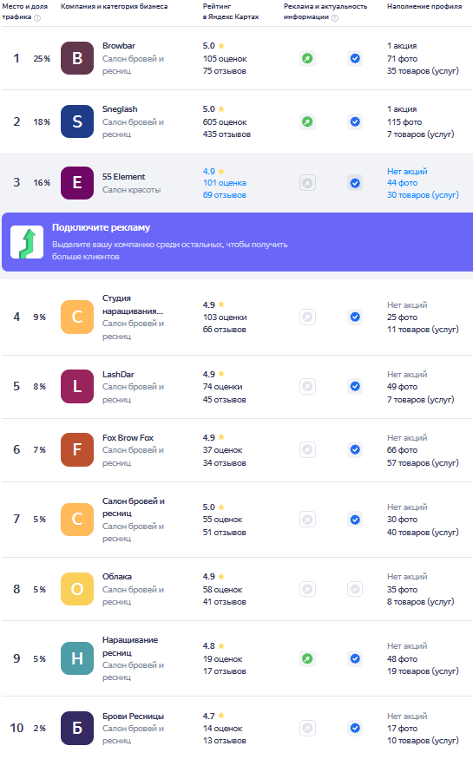473x759 pixels.
Task: Click the 55 Element company name
Action: click(x=123, y=177)
